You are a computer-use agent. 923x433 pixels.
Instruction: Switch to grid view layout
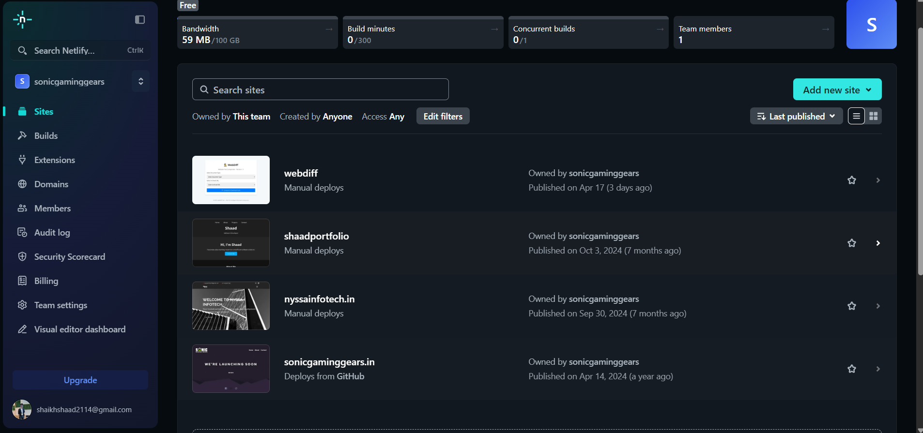click(x=874, y=116)
